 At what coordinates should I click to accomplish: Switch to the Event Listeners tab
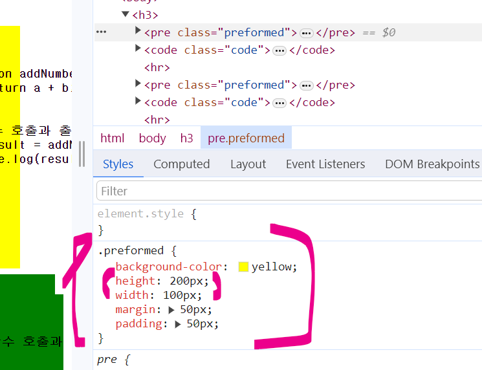pos(325,164)
